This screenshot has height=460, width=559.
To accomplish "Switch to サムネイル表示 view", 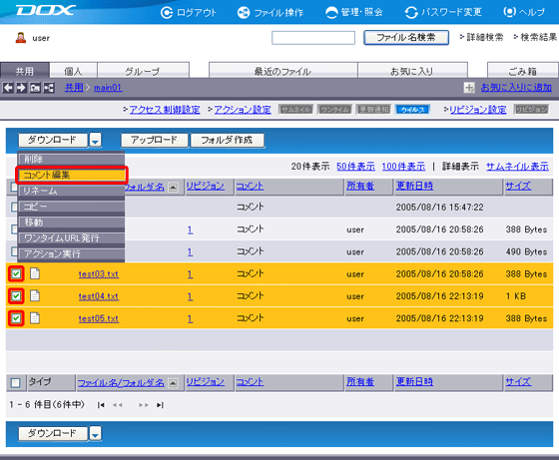I will pos(517,167).
